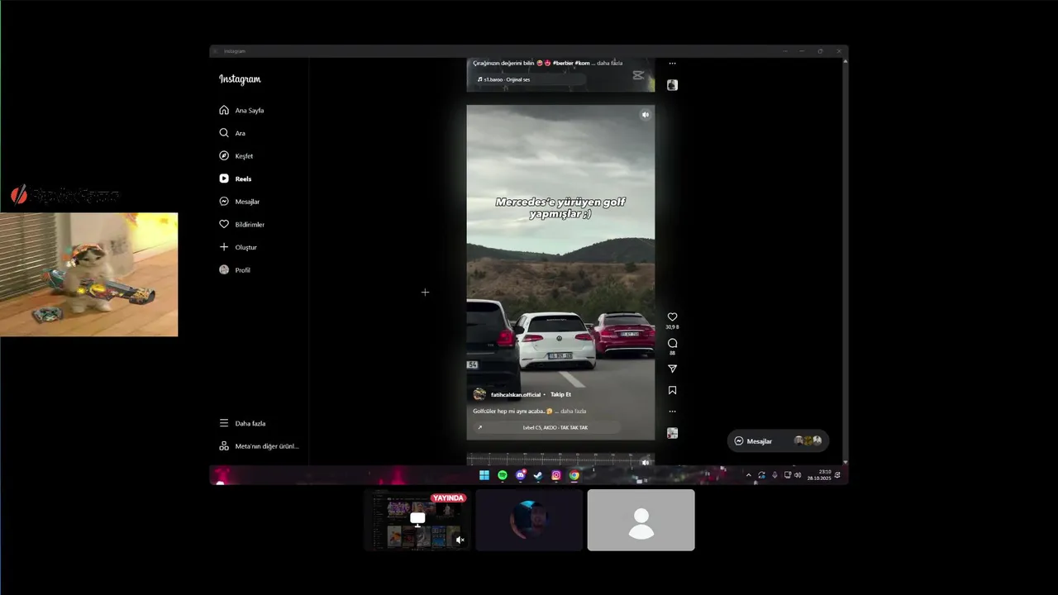Open the Windows Start menu
The image size is (1058, 595).
[x=484, y=475]
